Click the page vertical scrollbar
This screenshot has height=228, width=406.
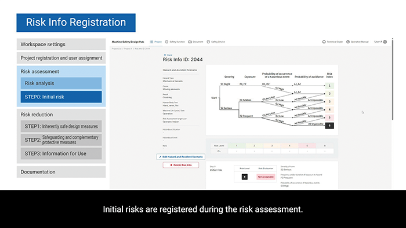[x=393, y=79]
